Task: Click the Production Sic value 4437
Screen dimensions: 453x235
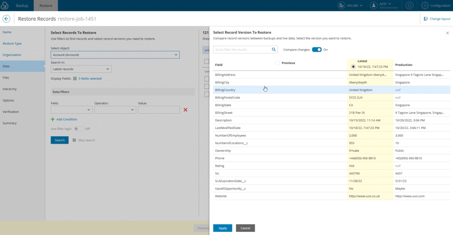Action: point(399,173)
